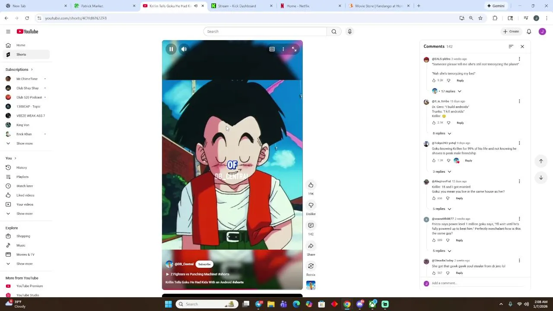This screenshot has height=311, width=553.
Task: Open the comments button showing 142
Action: pyautogui.click(x=311, y=225)
